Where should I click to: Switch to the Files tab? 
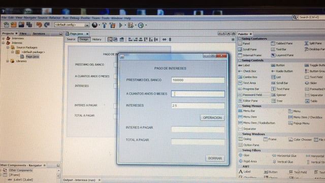[x=23, y=34]
